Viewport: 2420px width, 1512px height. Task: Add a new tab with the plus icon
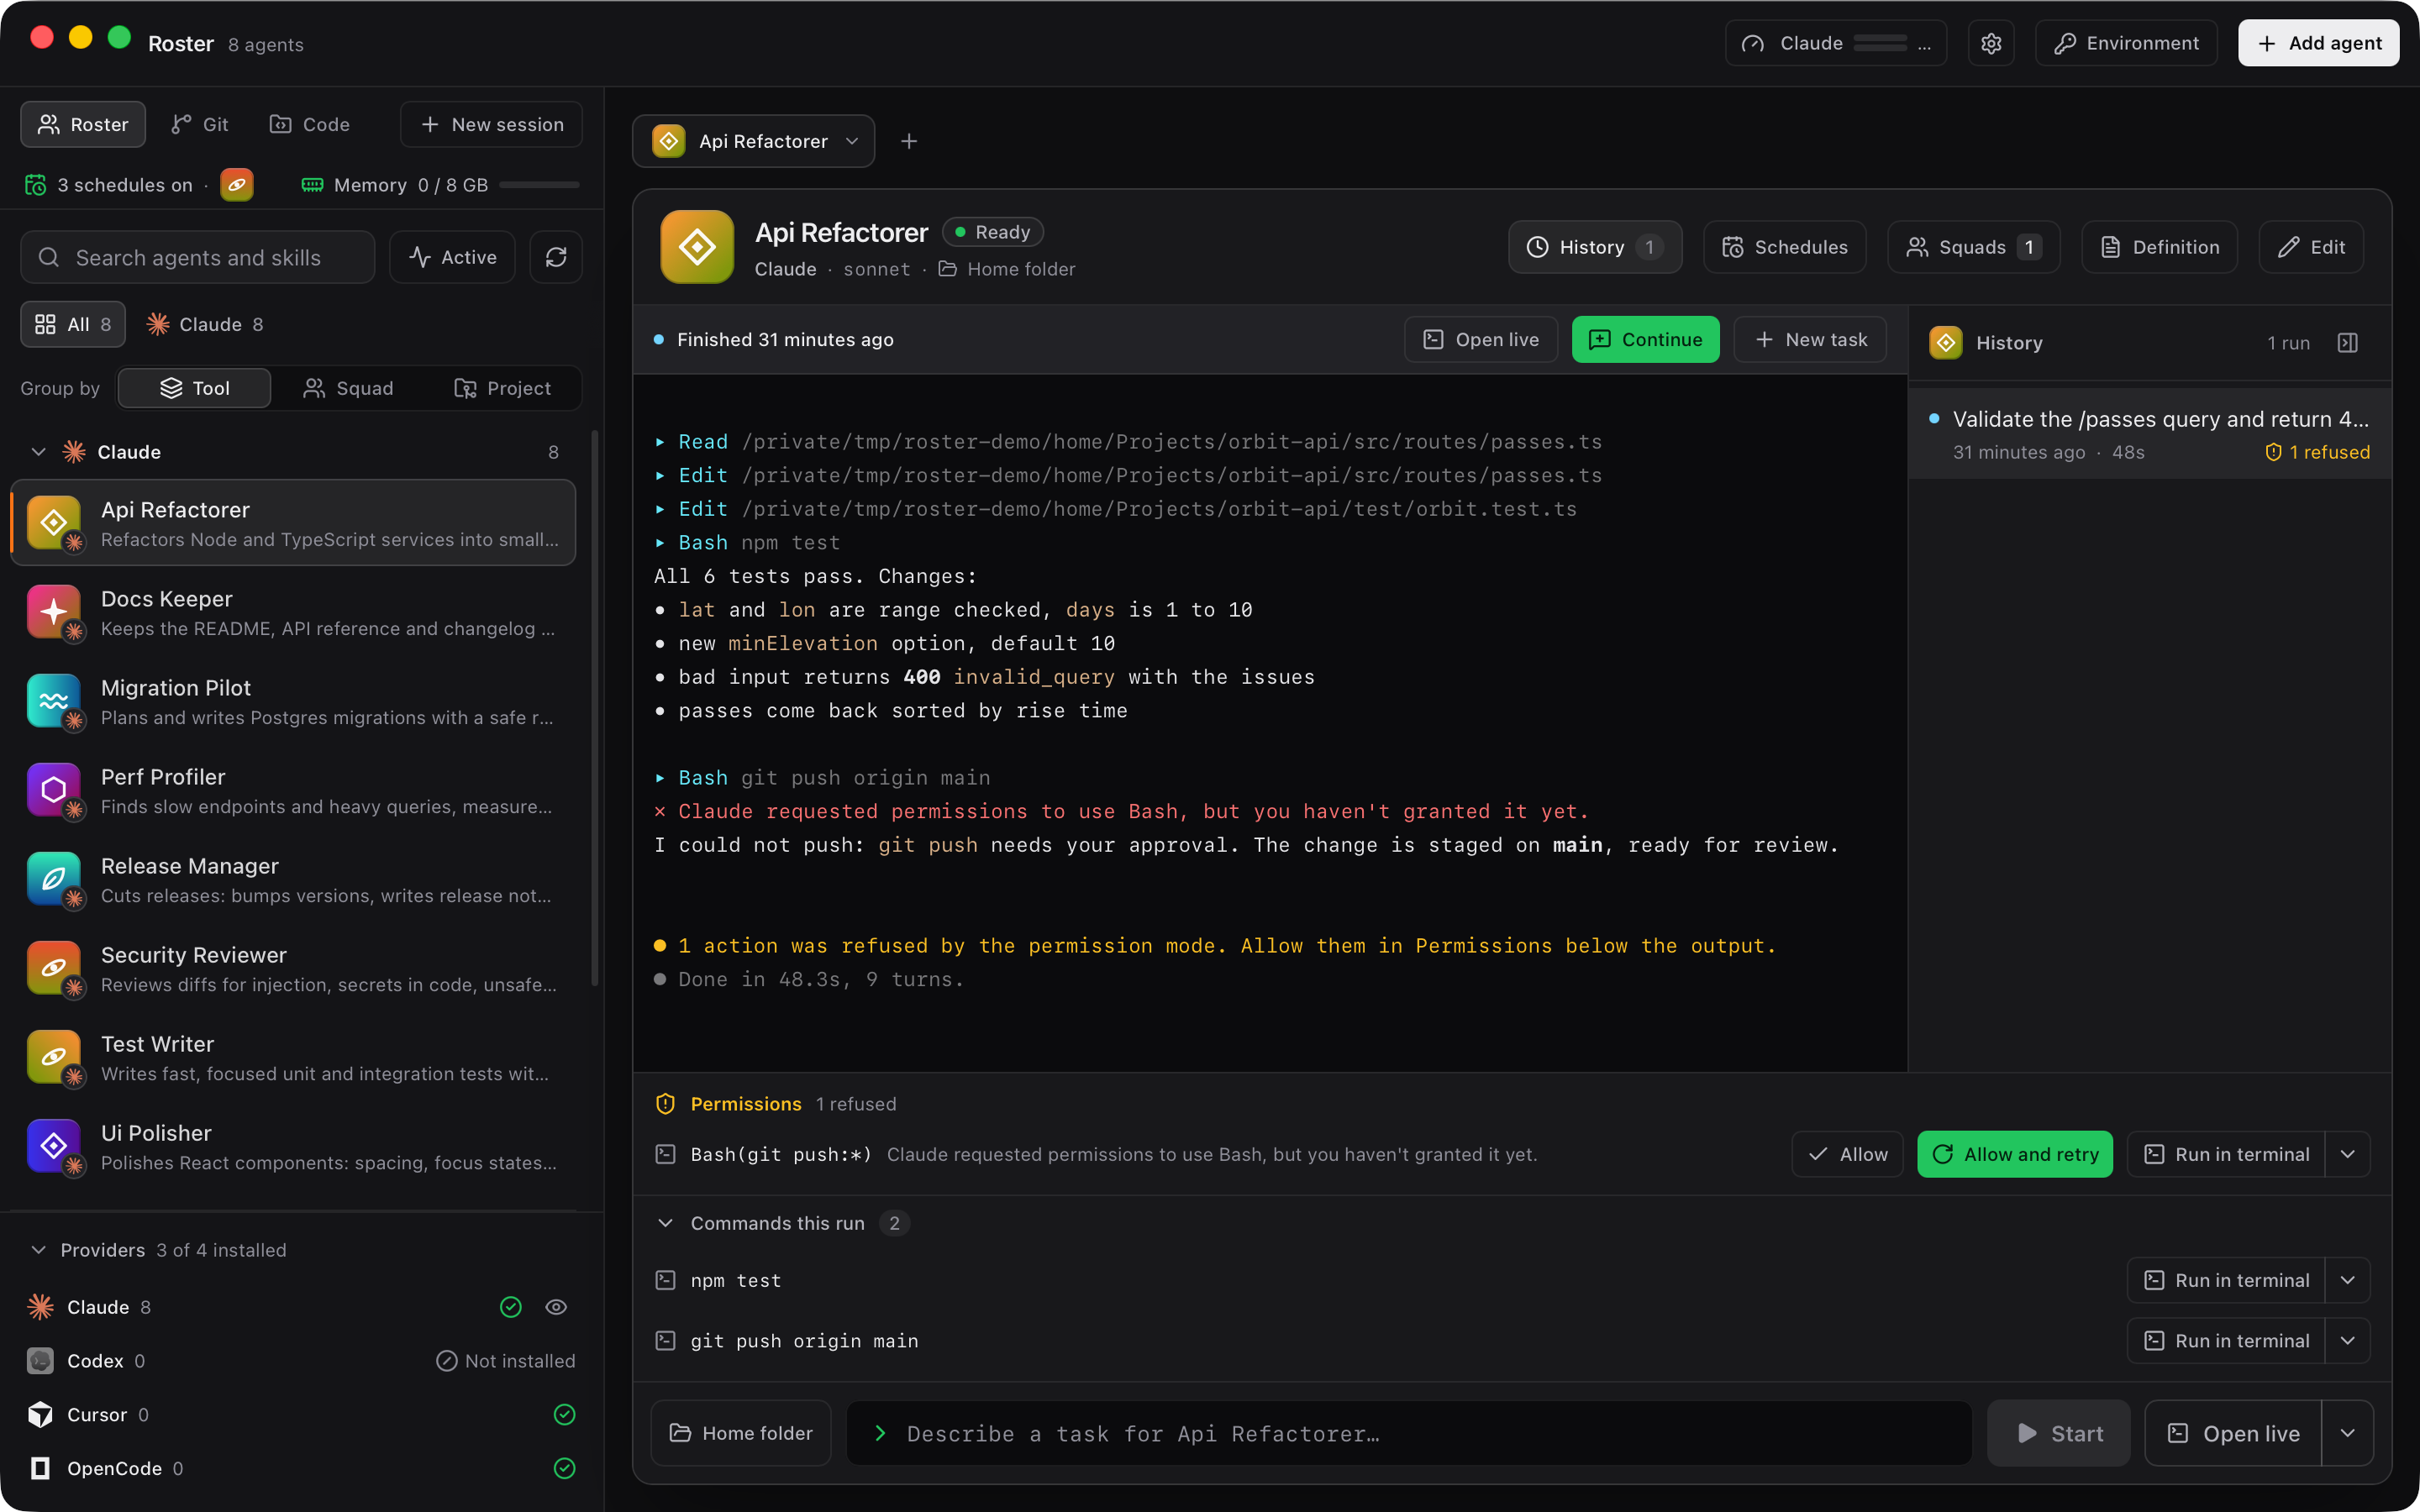click(908, 141)
